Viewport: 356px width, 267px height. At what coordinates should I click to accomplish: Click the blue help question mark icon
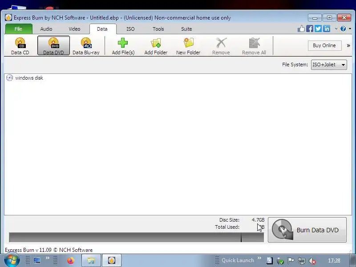pyautogui.click(x=343, y=28)
